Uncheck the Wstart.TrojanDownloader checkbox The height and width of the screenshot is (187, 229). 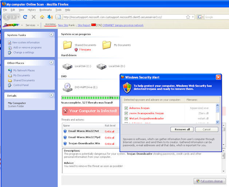point(126,118)
